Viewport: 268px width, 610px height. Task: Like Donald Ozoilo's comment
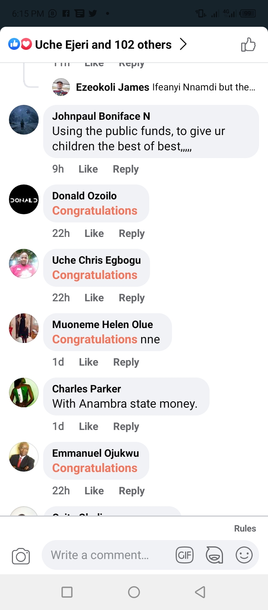(94, 234)
